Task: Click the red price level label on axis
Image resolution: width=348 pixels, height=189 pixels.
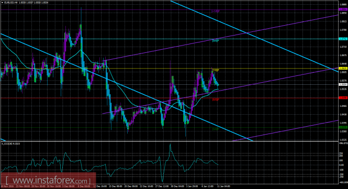Action: click(343, 98)
